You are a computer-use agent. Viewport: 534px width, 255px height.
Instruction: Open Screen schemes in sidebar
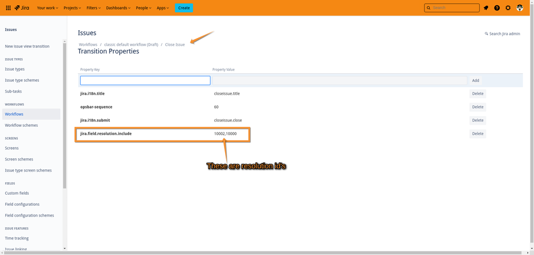pos(19,159)
